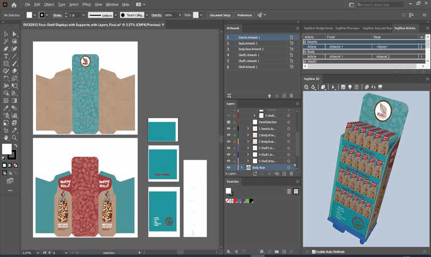This screenshot has width=431, height=257.
Task: Pick the Zoom tool in toolbar
Action: [15, 138]
